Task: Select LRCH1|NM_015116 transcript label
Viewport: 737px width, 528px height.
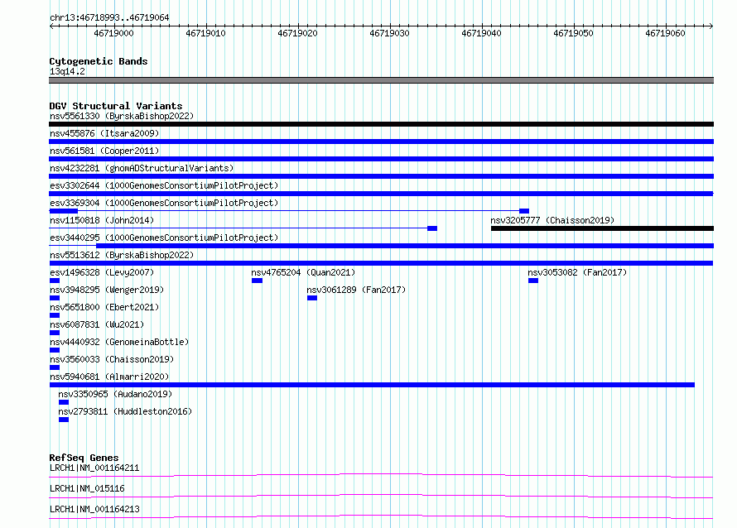Action: 87,488
